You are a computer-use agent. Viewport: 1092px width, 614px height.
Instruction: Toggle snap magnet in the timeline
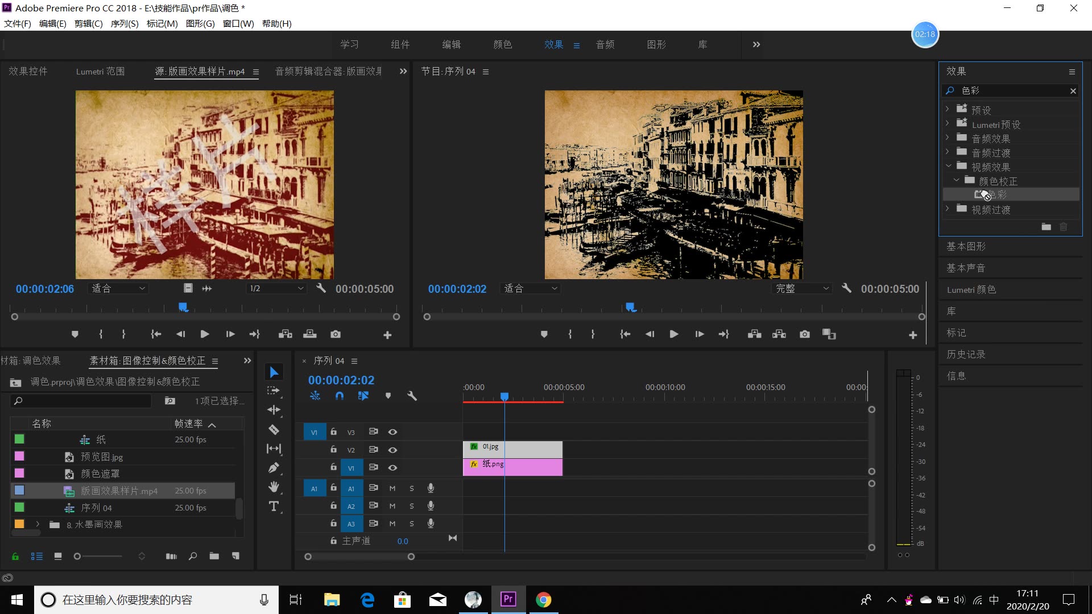pyautogui.click(x=340, y=396)
